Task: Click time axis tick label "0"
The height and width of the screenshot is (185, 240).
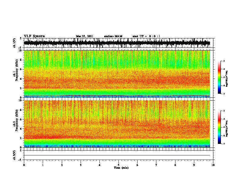Action: [24, 165]
